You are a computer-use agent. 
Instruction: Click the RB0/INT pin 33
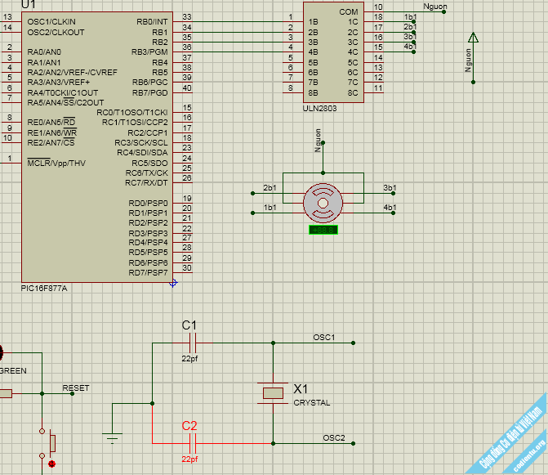click(x=187, y=17)
